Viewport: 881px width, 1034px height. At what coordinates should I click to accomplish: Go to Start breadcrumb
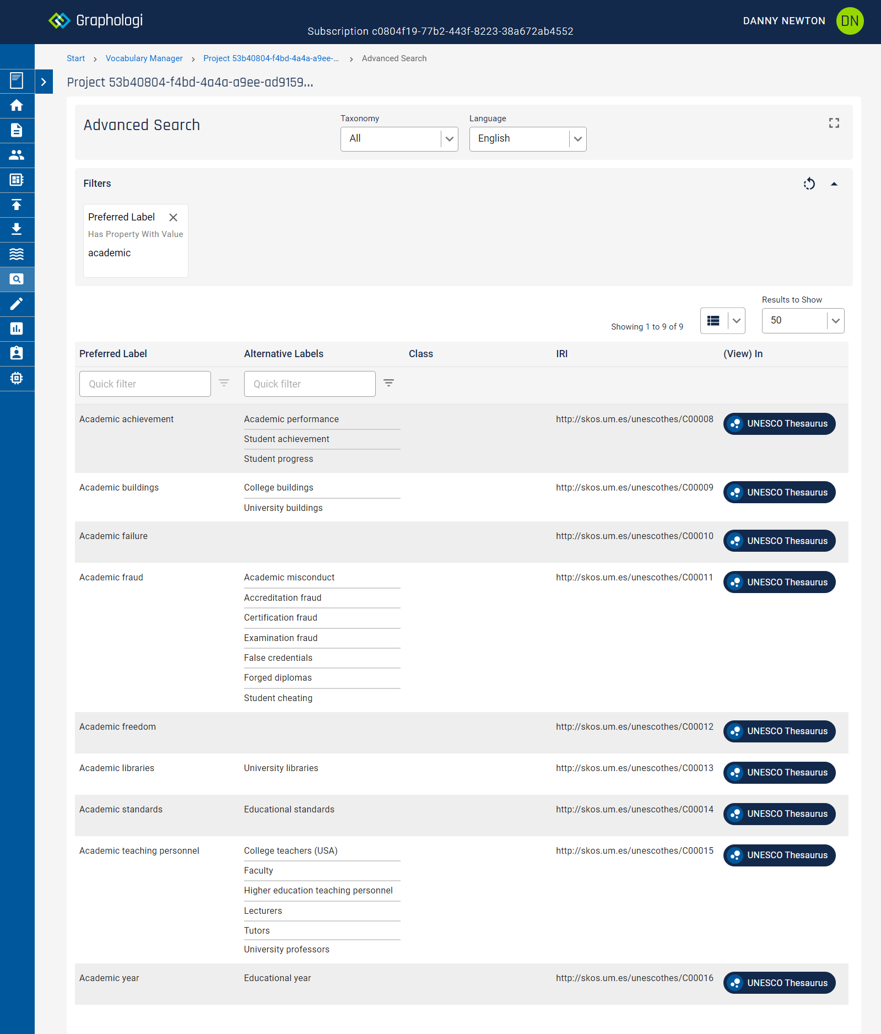pos(75,58)
